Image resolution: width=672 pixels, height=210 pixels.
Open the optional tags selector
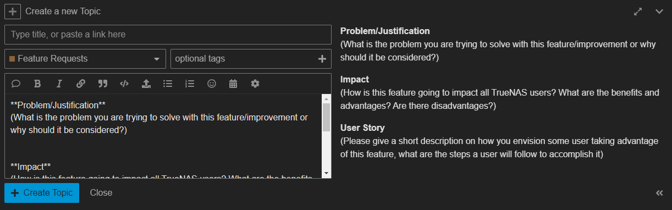click(251, 59)
